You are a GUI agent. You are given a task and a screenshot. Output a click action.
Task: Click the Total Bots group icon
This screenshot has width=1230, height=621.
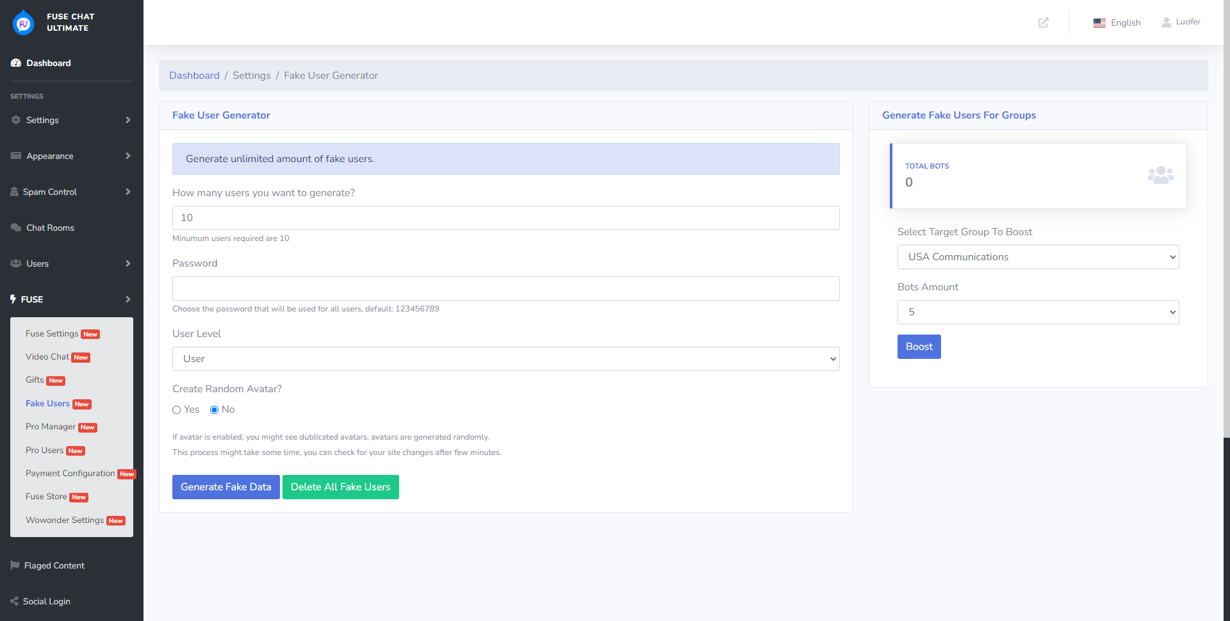1160,175
